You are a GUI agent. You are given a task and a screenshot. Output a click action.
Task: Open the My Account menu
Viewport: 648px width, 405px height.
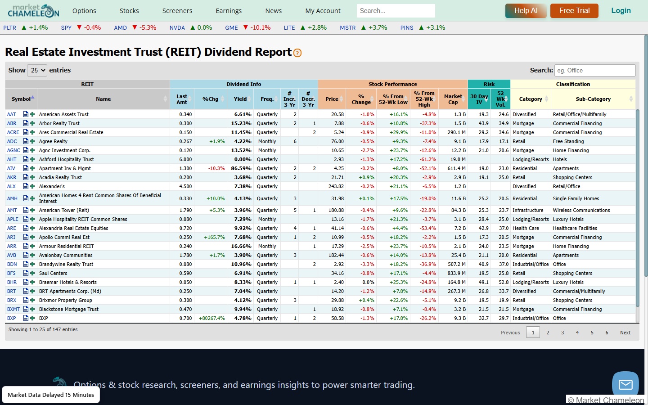click(x=323, y=11)
